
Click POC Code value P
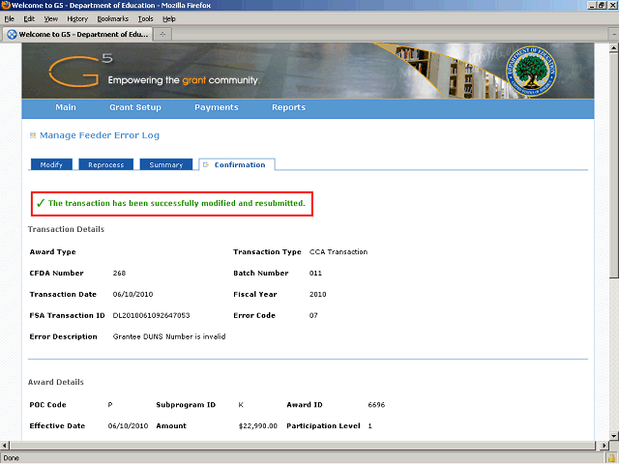point(110,405)
